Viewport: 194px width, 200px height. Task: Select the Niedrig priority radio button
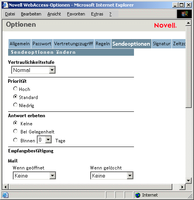pos(15,105)
